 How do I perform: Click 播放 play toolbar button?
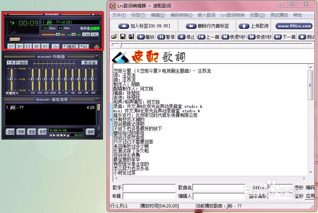point(146,37)
